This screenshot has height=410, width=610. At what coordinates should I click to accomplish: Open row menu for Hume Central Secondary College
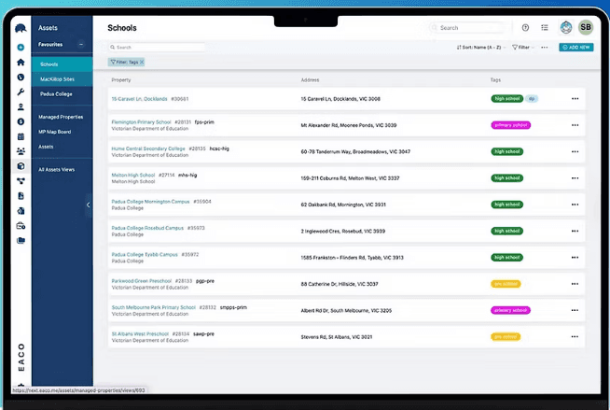575,151
